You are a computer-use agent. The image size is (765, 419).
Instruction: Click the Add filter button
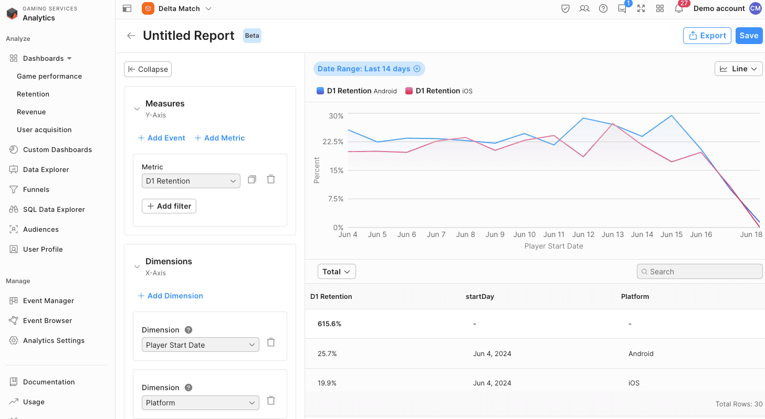coord(169,206)
